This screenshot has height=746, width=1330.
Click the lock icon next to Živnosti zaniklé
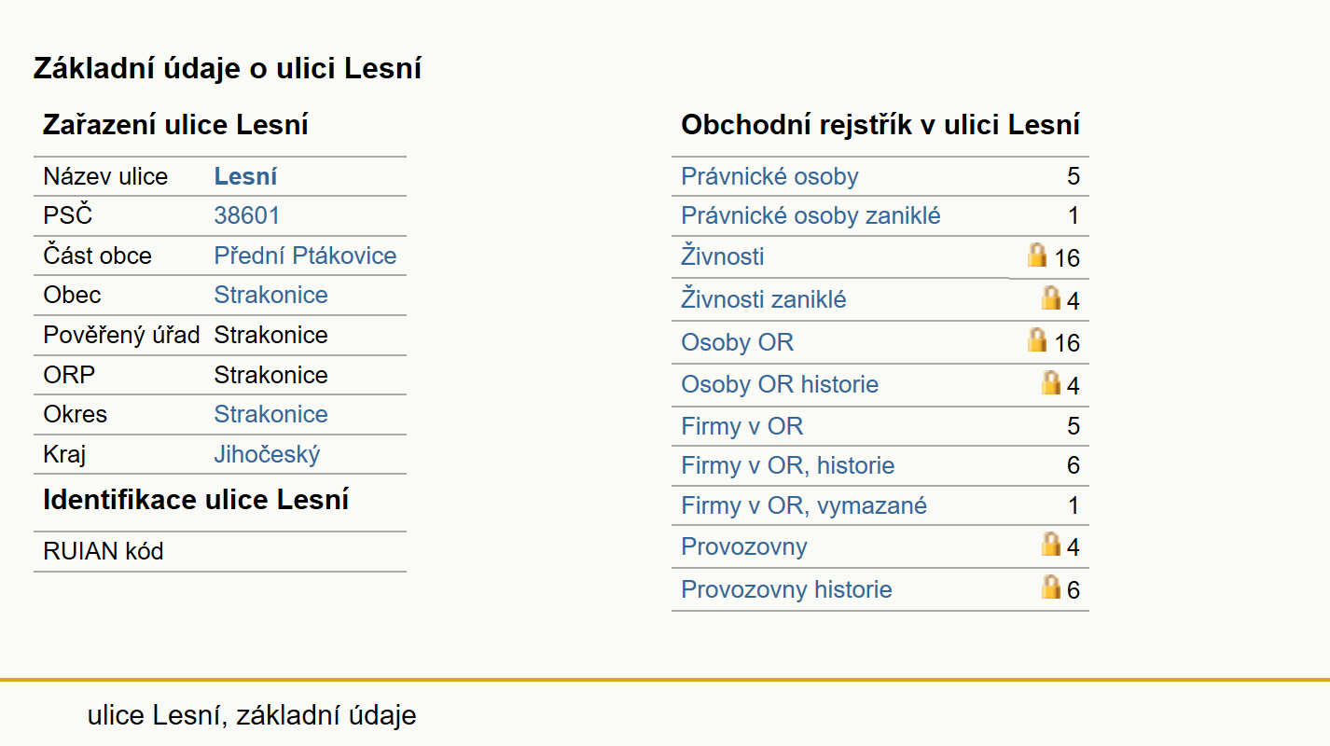coord(1050,297)
